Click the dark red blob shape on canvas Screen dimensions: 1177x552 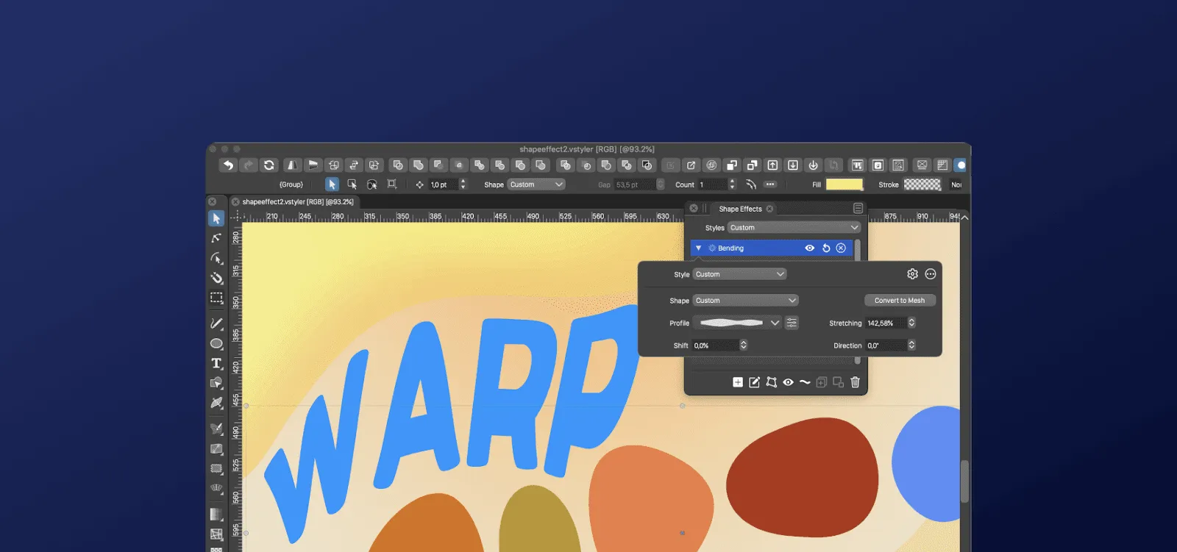click(802, 478)
